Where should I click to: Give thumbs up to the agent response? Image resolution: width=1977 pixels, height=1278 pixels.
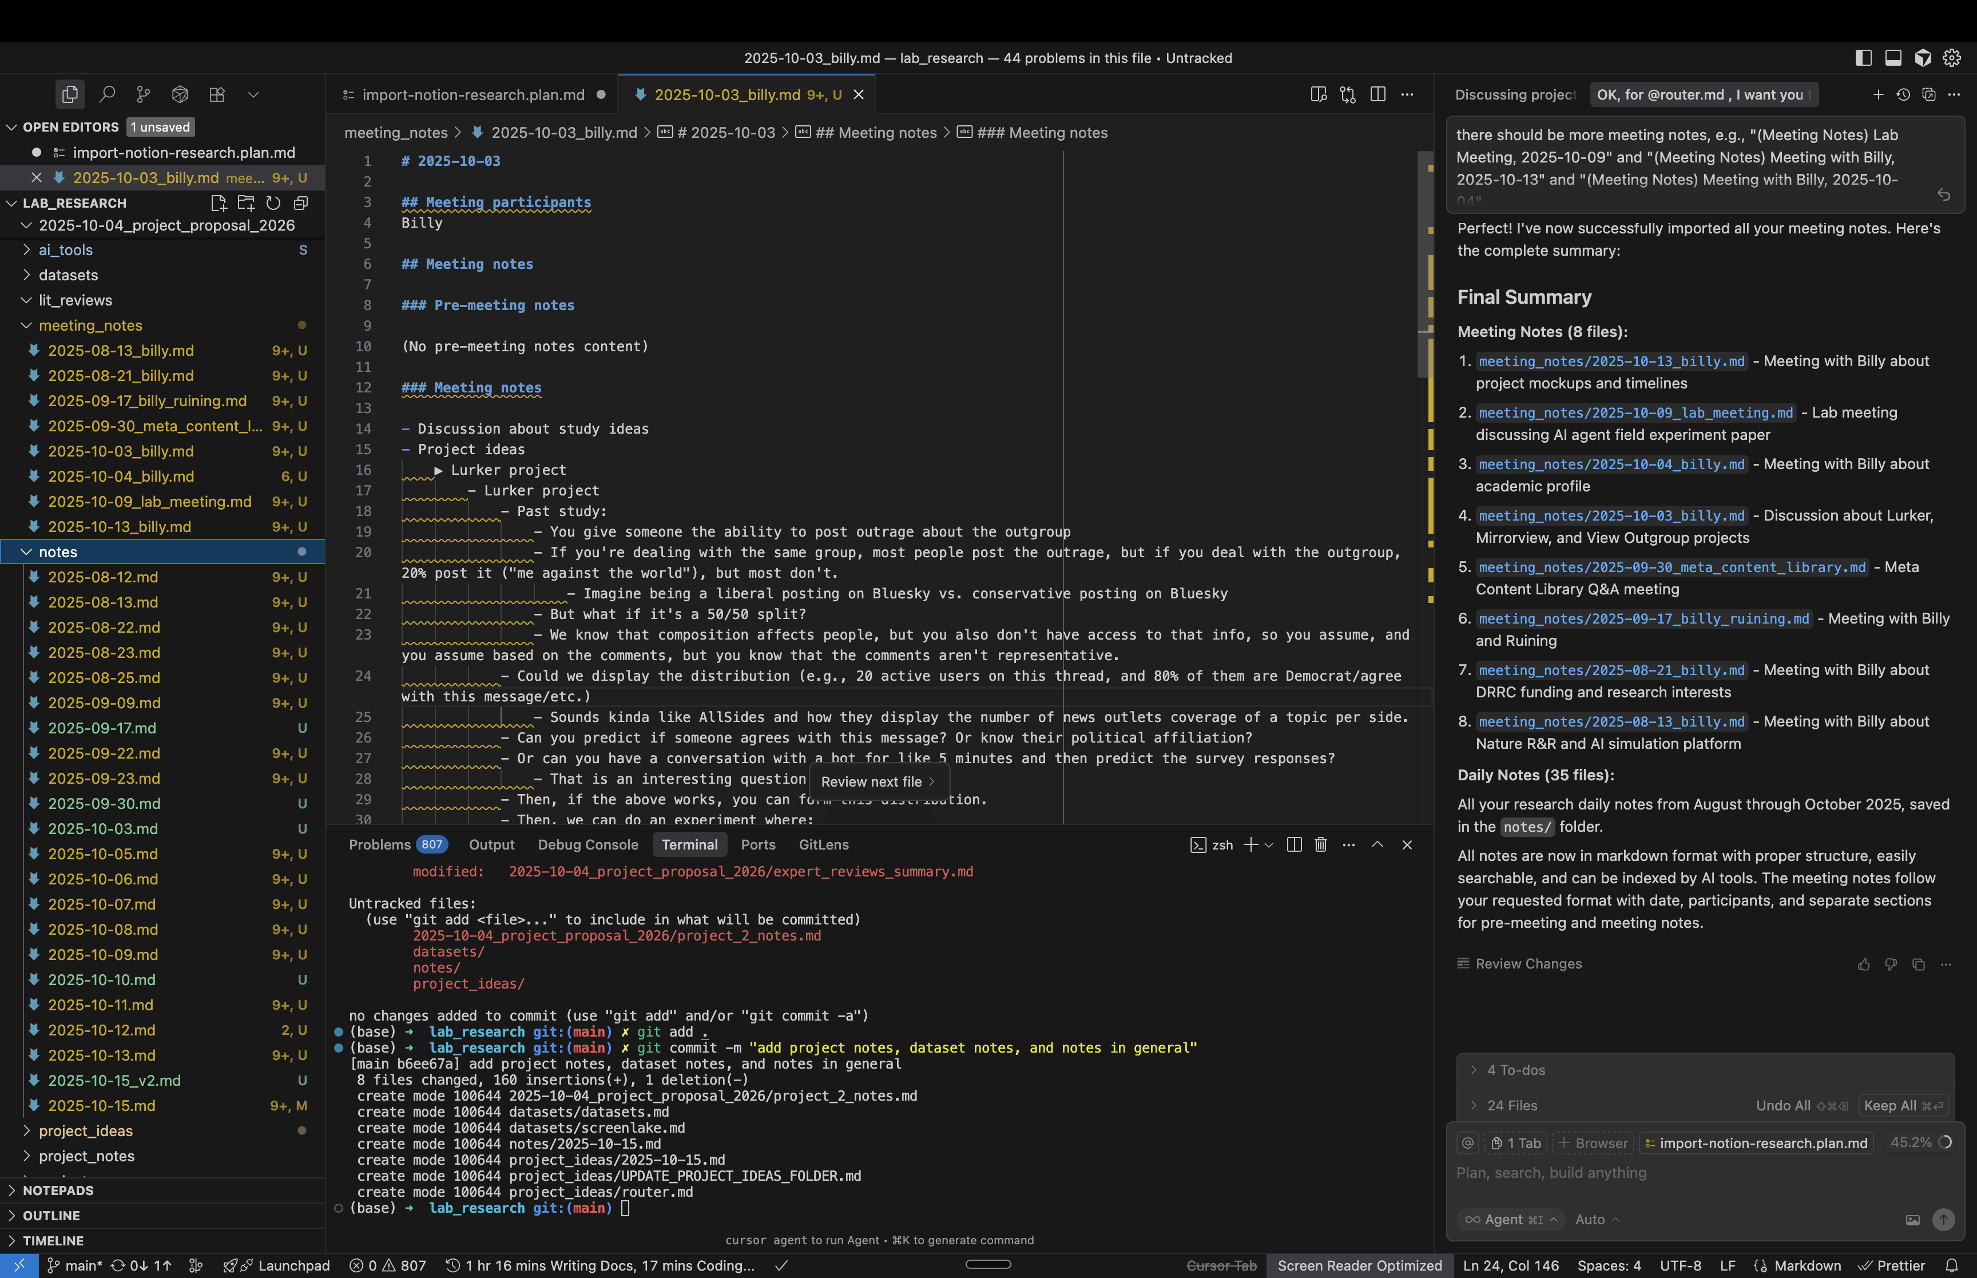pos(1863,965)
